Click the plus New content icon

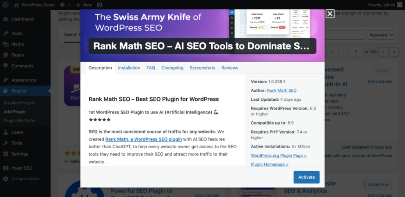(78, 5)
